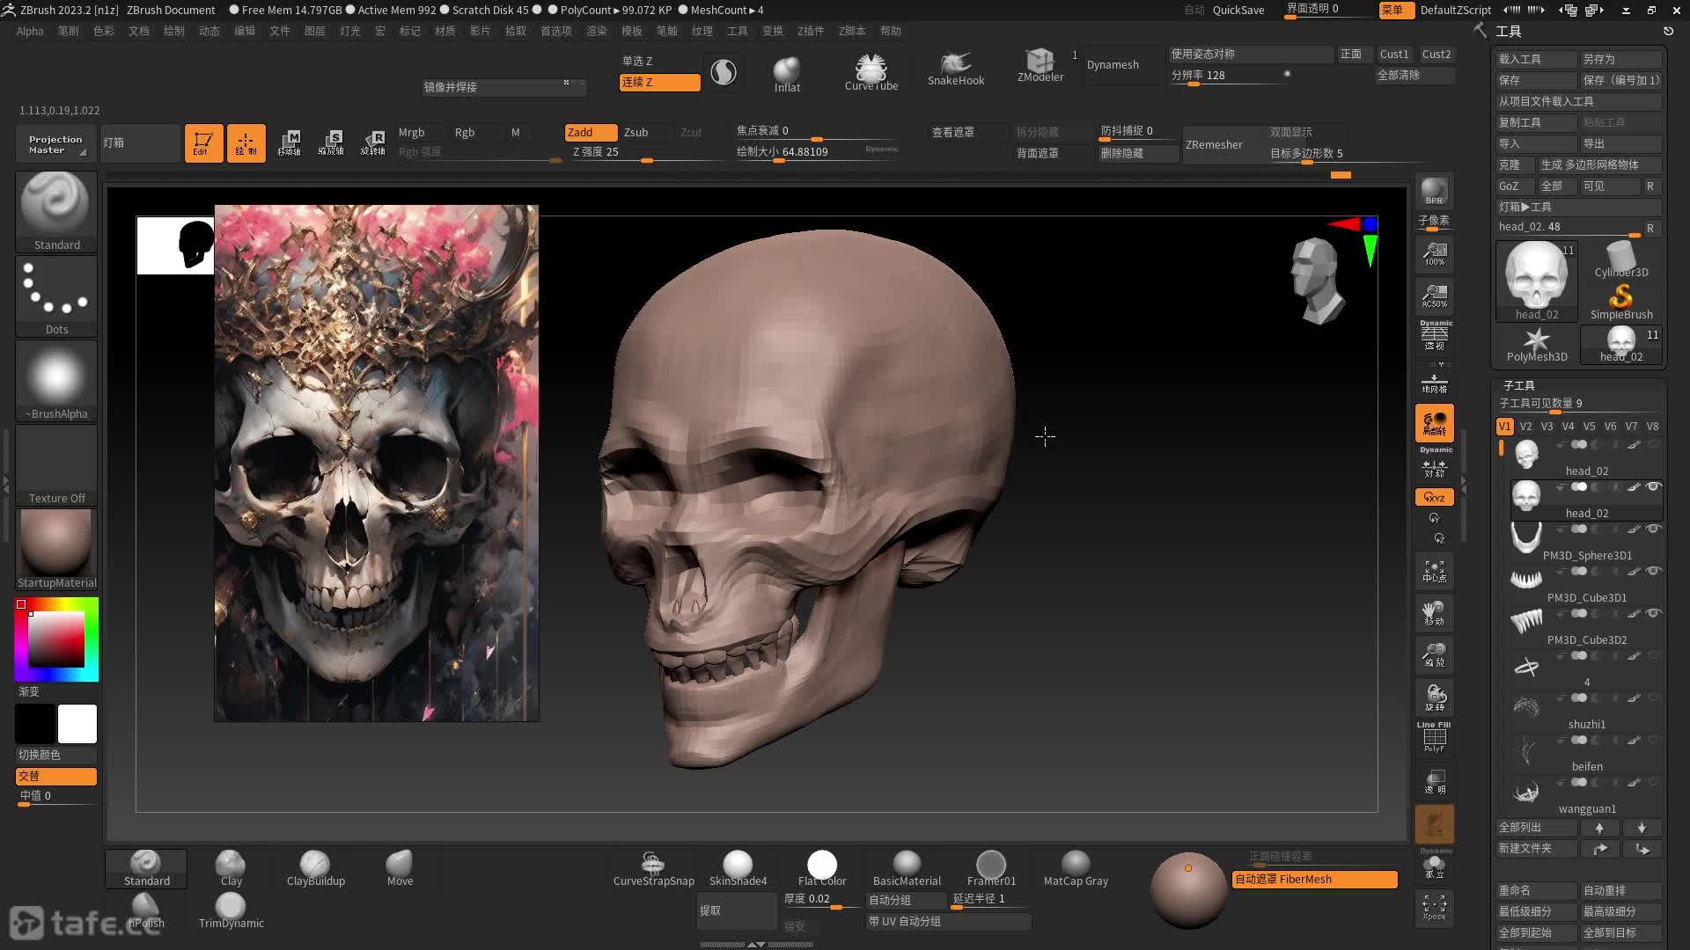Set zoom to 100% actual size
The image size is (1690, 950).
[x=1434, y=254]
